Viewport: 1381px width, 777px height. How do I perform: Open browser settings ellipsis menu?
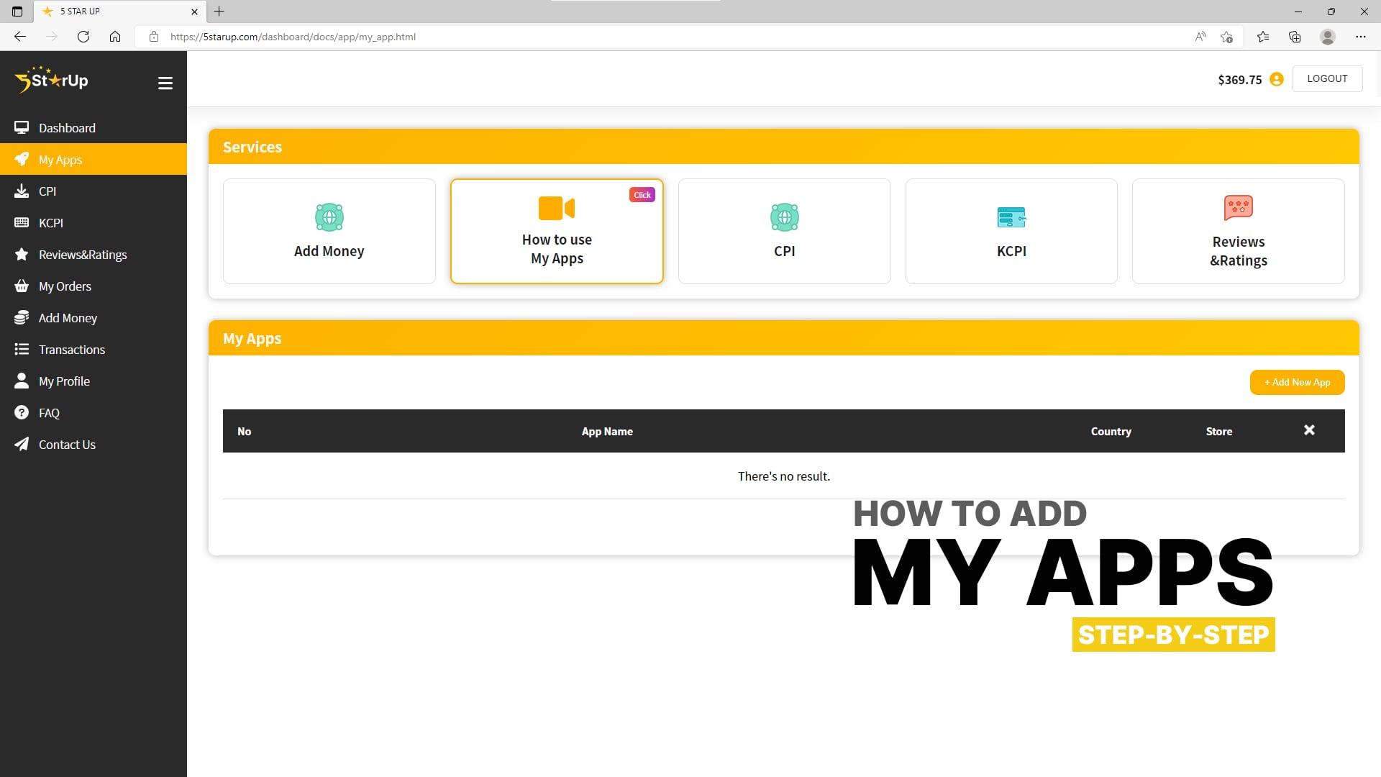click(1360, 37)
